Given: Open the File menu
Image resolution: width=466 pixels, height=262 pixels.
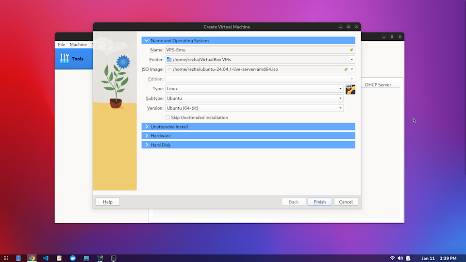Looking at the screenshot, I should pos(62,45).
